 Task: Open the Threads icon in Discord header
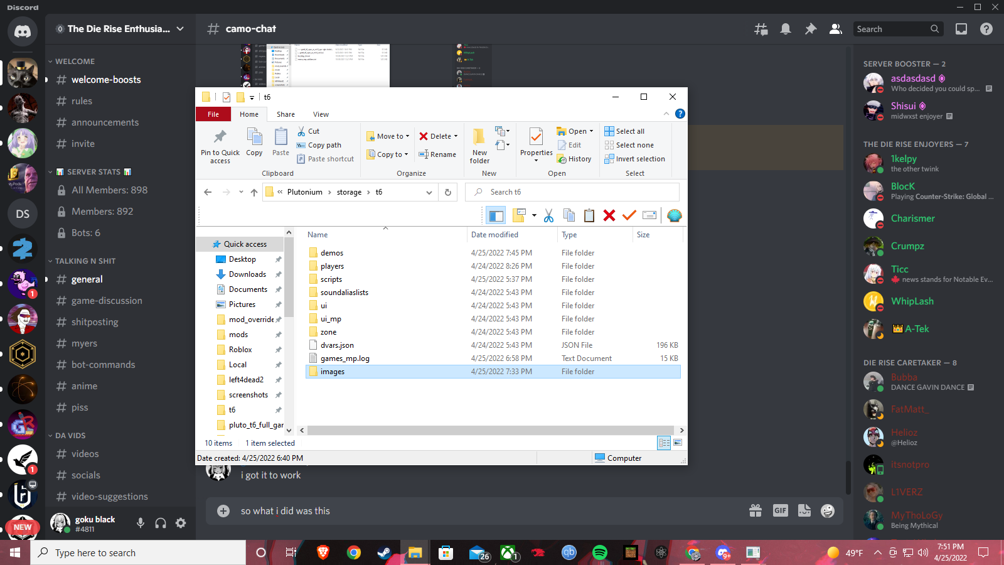point(761,29)
